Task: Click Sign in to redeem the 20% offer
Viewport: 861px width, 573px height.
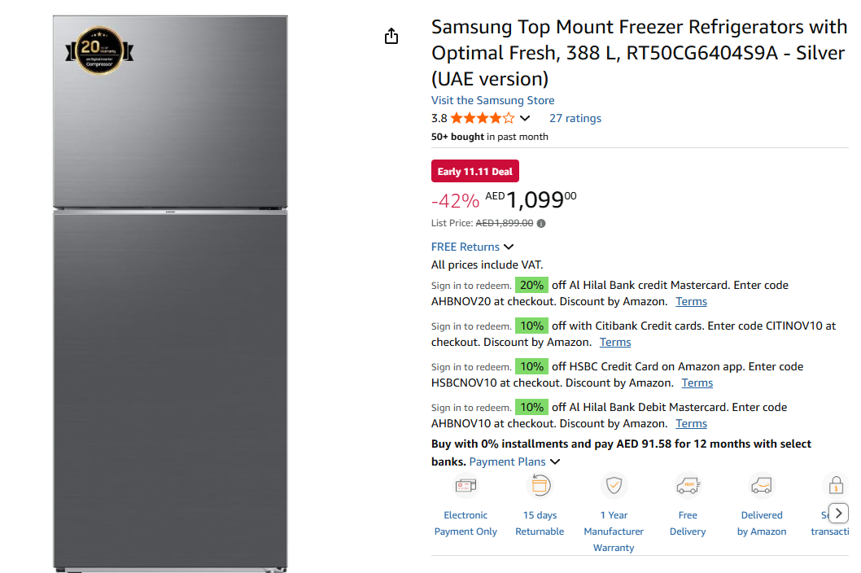Action: click(471, 285)
